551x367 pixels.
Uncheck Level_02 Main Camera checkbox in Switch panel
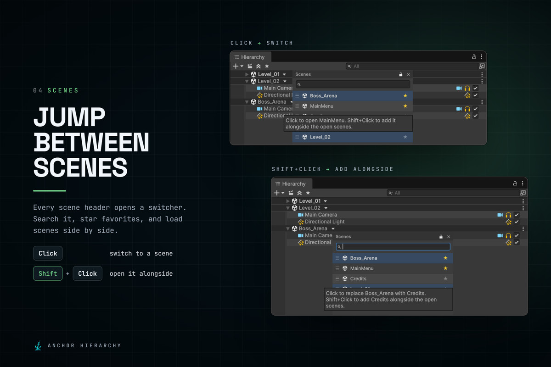coord(476,88)
